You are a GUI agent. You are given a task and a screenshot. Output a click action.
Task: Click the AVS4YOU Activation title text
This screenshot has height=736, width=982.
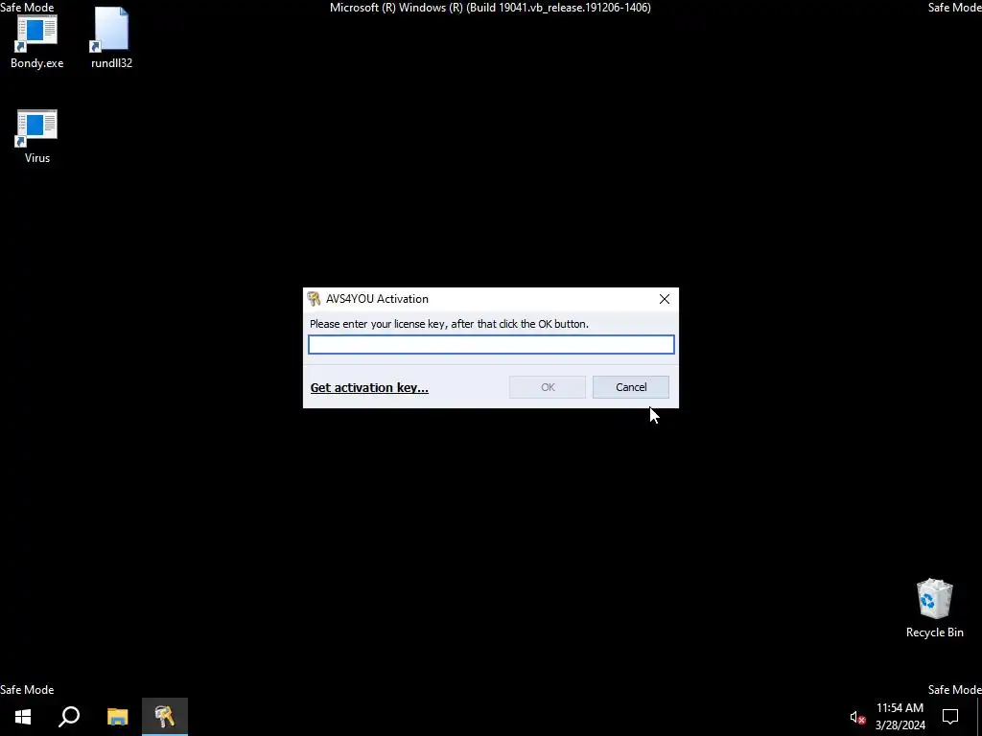(x=377, y=299)
